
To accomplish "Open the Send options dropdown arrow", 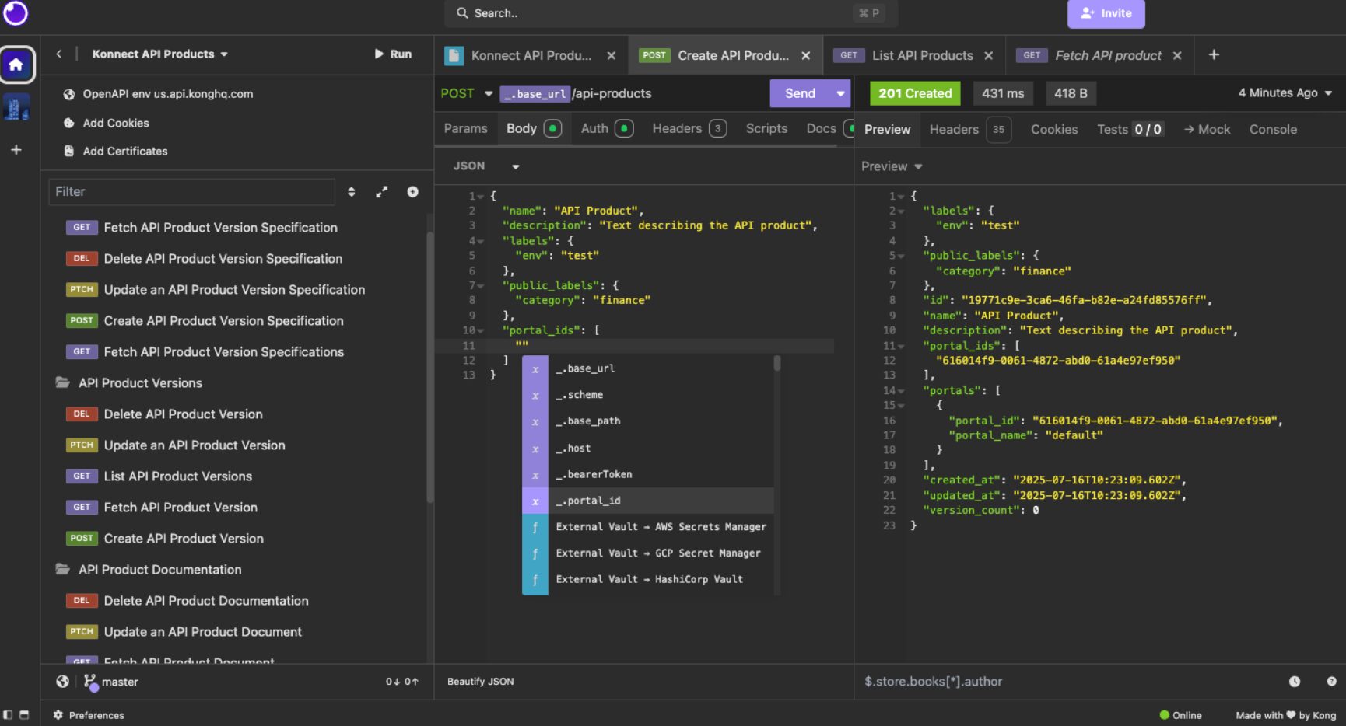I will pyautogui.click(x=840, y=93).
